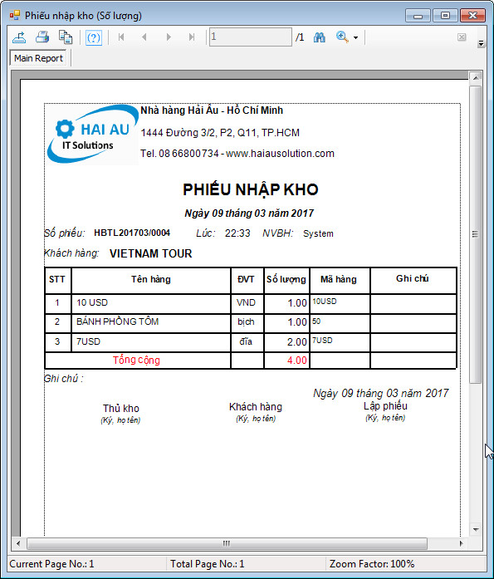Screen dimensions: 494x579
Task: Go to previous page arrow
Action: pos(144,37)
